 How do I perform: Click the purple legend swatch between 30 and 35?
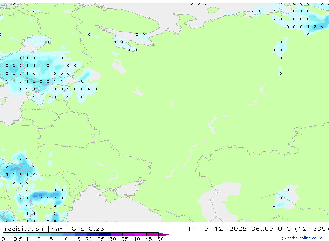pos(117,234)
